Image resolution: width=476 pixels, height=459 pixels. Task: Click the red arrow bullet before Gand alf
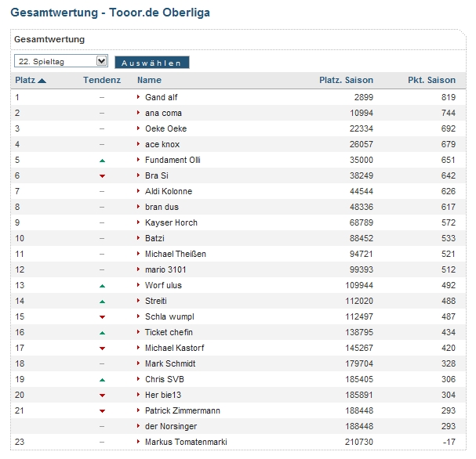[x=139, y=97]
